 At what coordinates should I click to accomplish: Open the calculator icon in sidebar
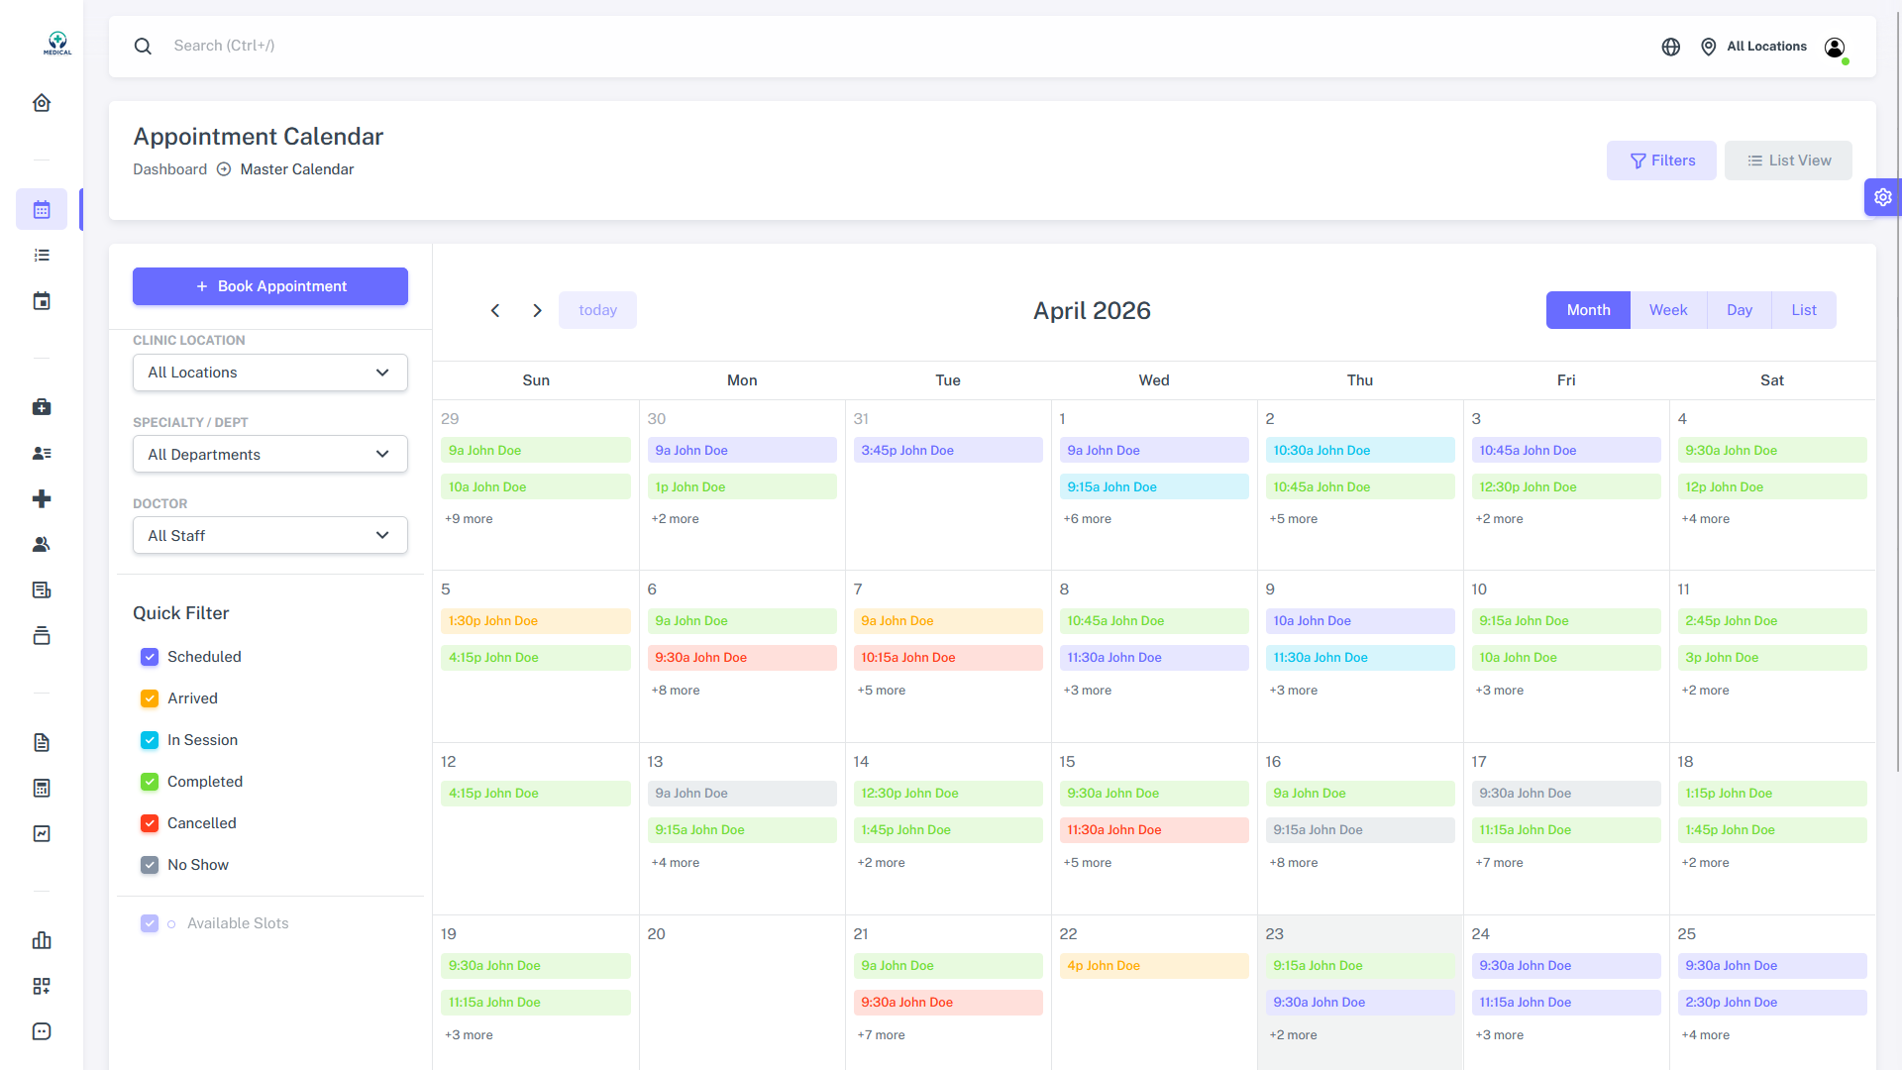pyautogui.click(x=42, y=788)
